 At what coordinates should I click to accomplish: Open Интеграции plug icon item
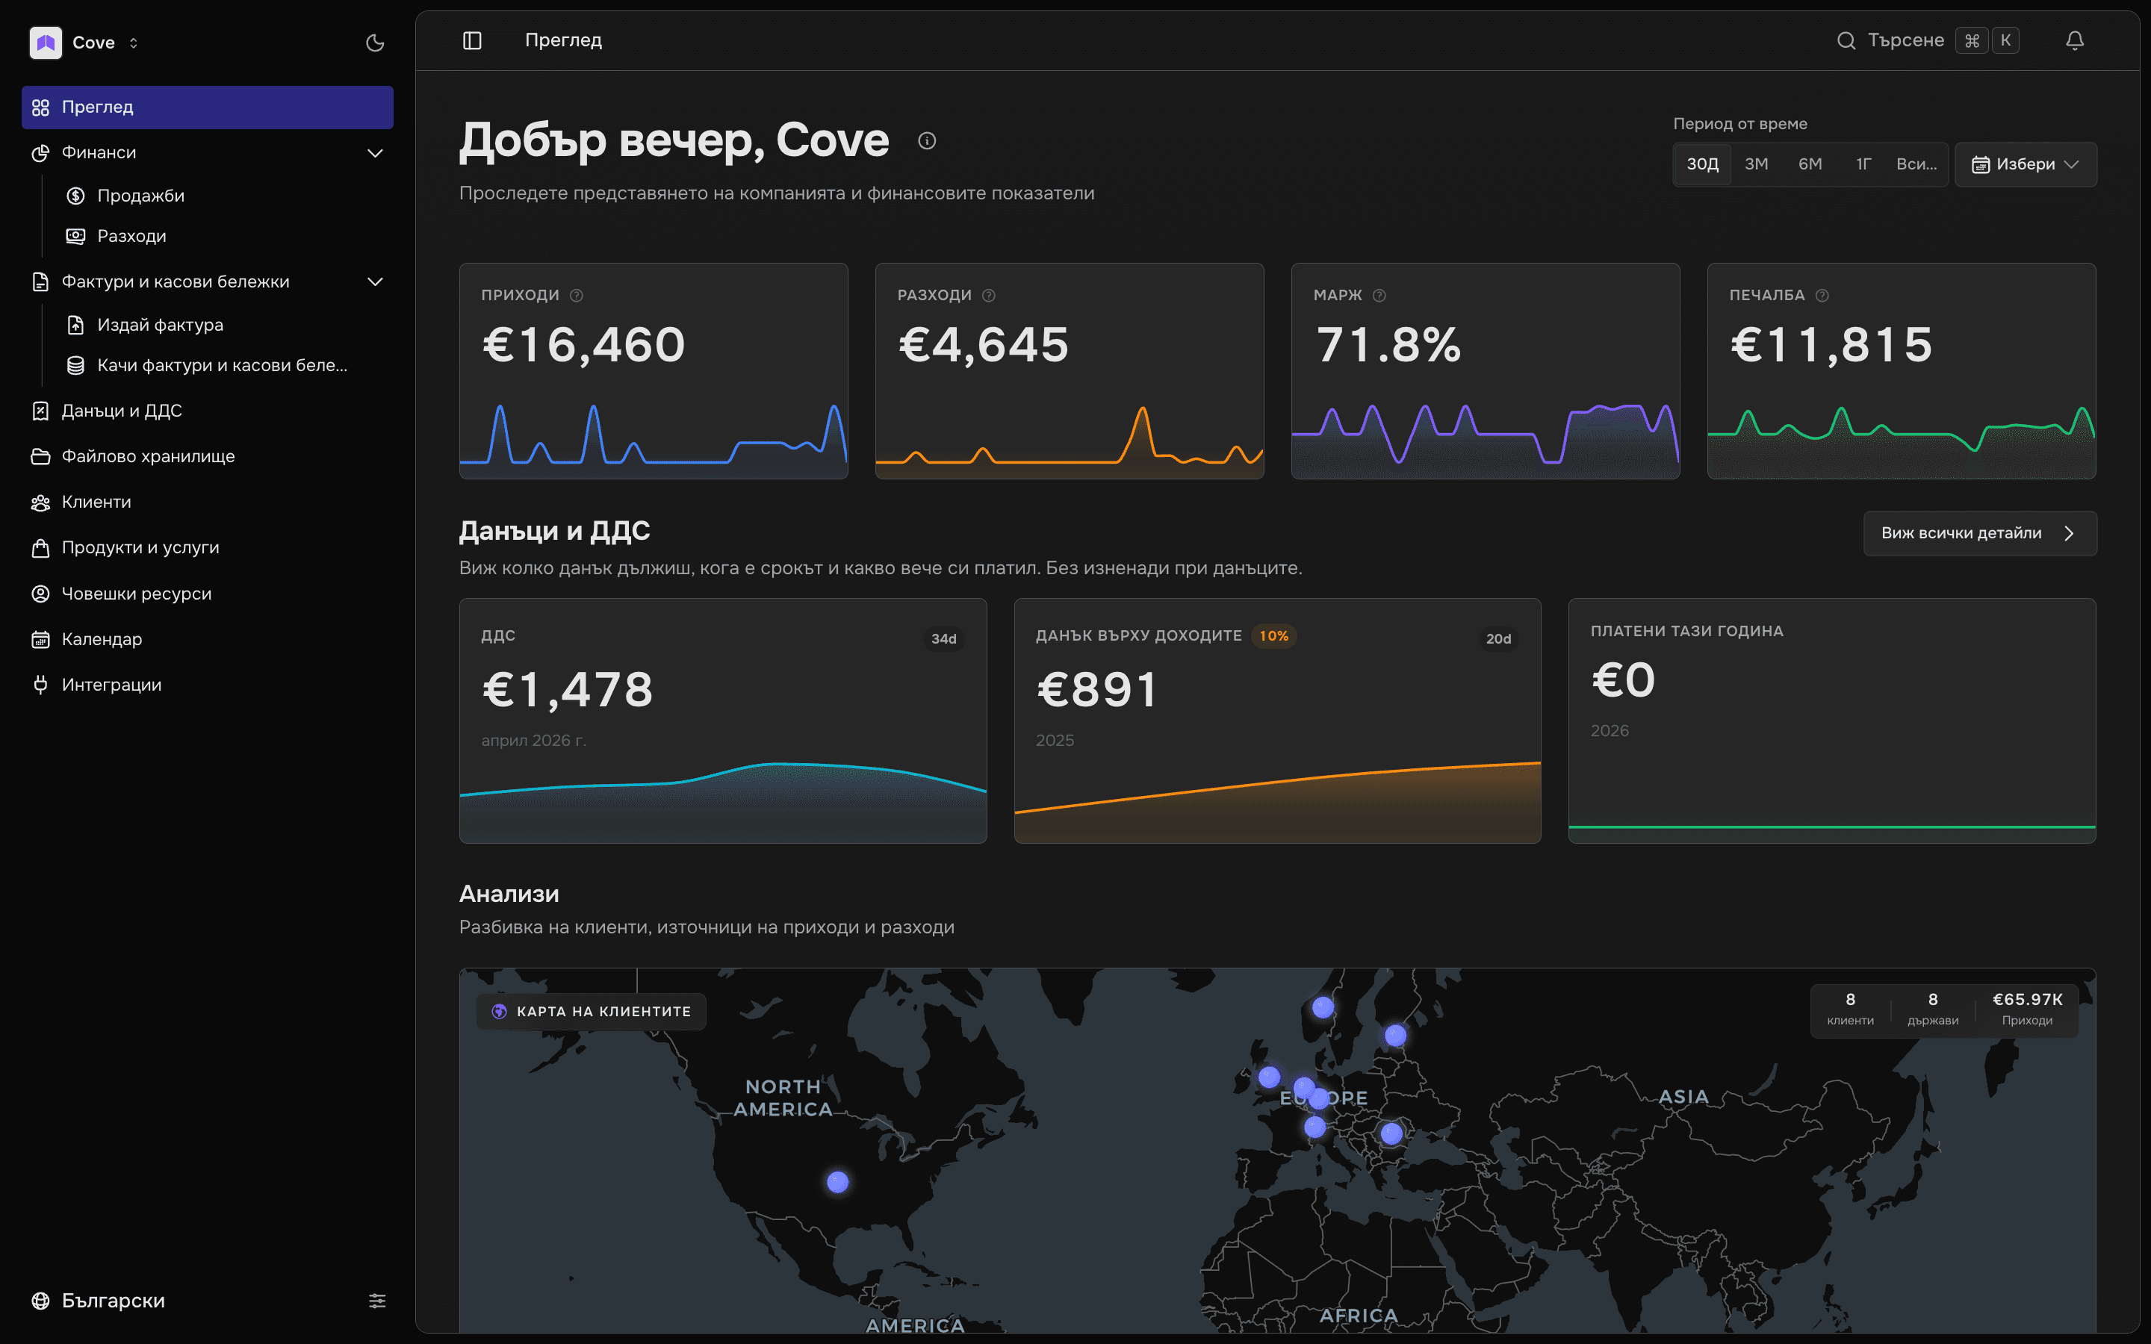[x=207, y=685]
